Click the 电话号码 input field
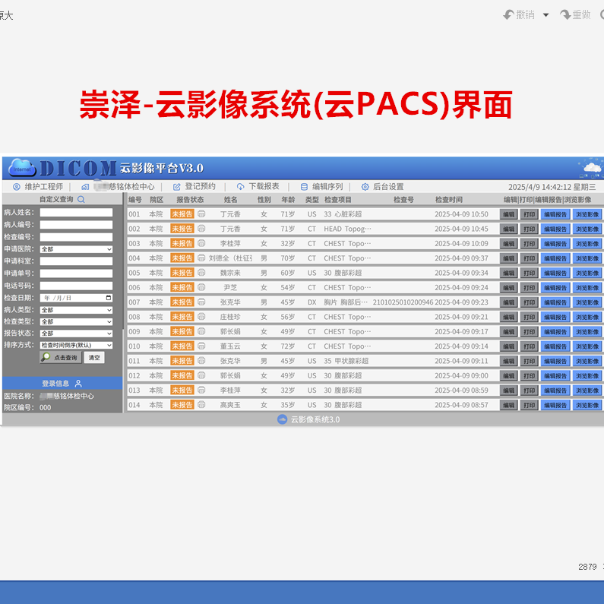604x604 pixels. pyautogui.click(x=76, y=286)
